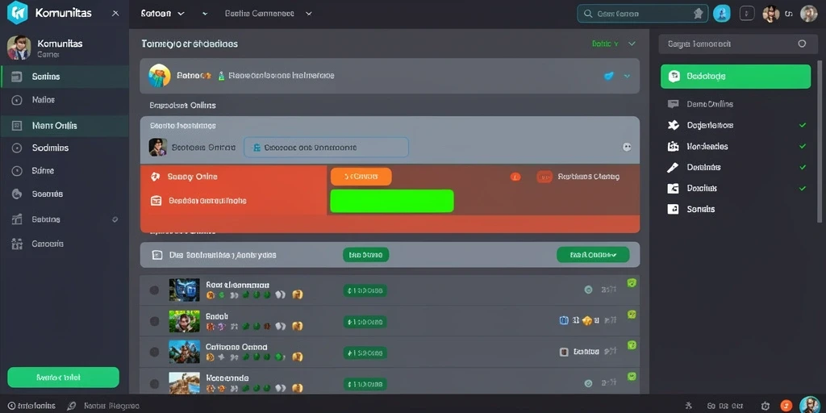The width and height of the screenshot is (826, 413).
Task: Open the standalone teal chevron in top bar
Action: coord(205,14)
